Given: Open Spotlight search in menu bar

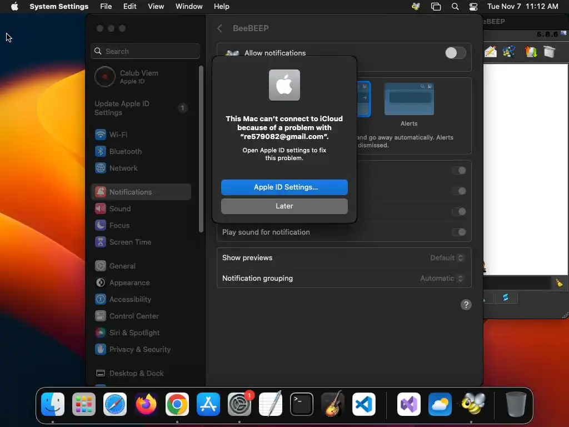Looking at the screenshot, I should pyautogui.click(x=455, y=7).
